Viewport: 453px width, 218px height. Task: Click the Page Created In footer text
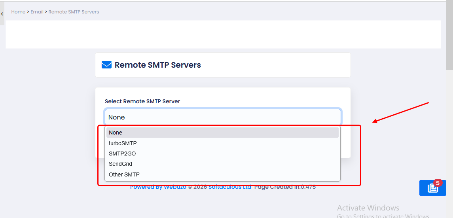click(x=285, y=187)
